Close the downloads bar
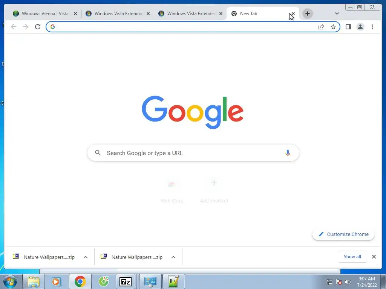 374,257
